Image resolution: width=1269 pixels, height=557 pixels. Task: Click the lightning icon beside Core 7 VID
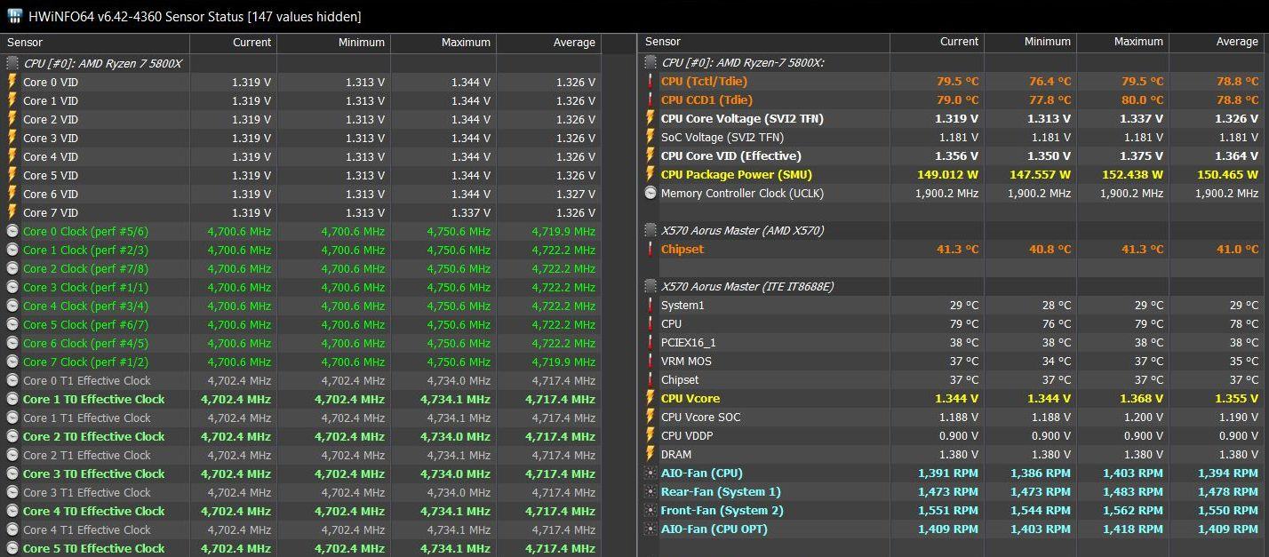click(12, 212)
